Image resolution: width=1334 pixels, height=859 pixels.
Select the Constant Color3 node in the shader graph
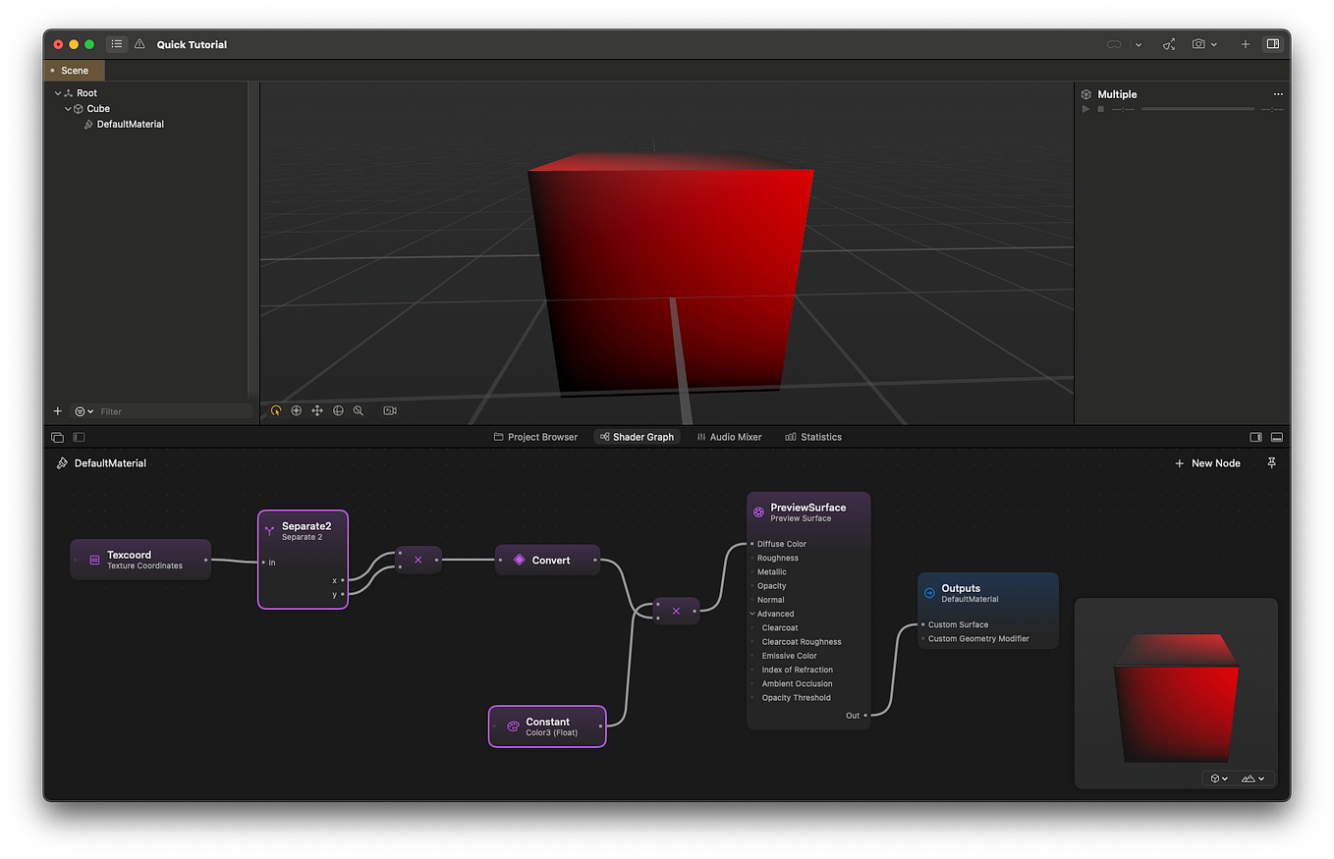point(547,725)
